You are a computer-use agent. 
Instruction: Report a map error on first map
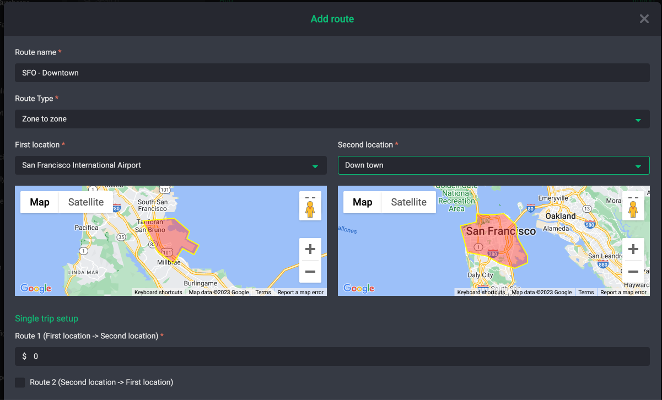(x=300, y=293)
